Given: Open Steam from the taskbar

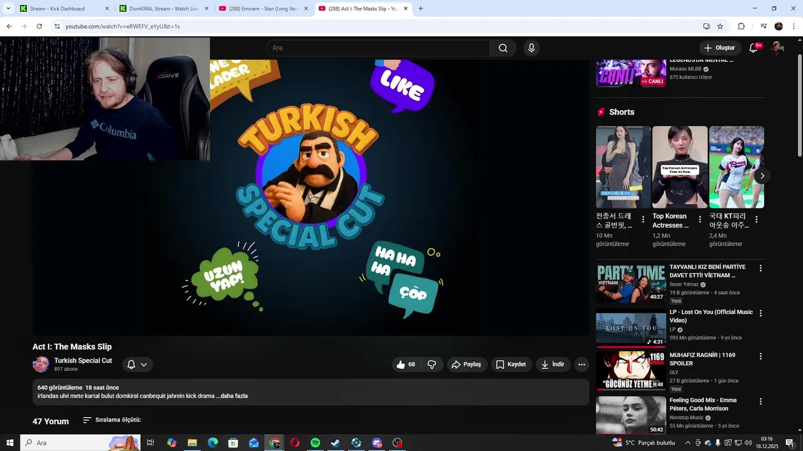Looking at the screenshot, I should pos(336,443).
